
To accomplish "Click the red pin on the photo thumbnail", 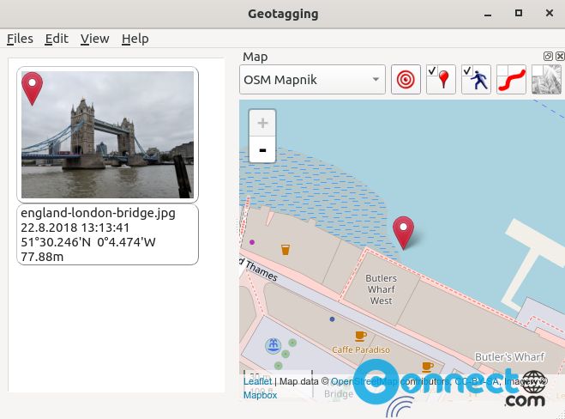I will [32, 88].
